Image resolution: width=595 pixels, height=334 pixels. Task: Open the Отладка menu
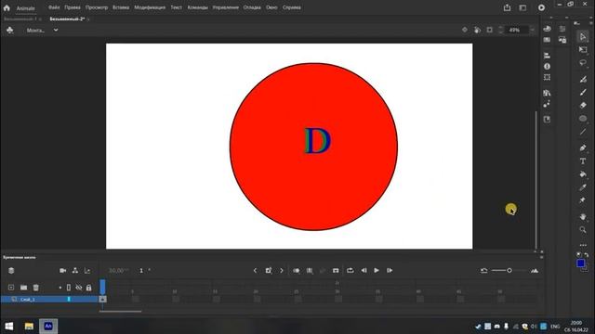tap(252, 7)
